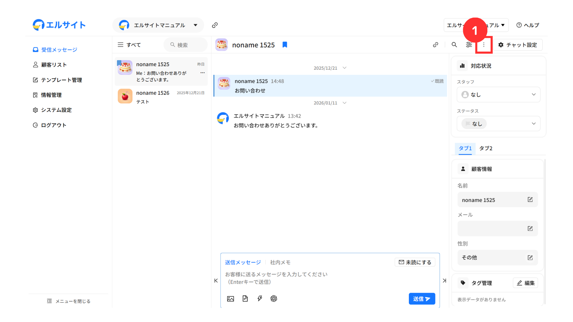Click the document file icon in message box
The height and width of the screenshot is (322, 573).
click(x=245, y=299)
